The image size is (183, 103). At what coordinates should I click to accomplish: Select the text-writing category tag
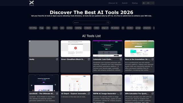tap(33, 28)
